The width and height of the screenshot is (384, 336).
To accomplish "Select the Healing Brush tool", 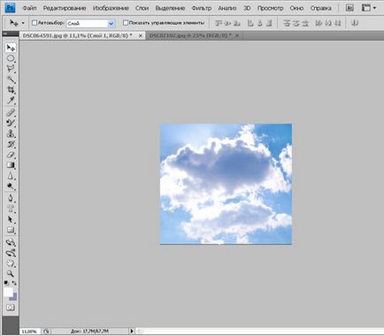I will pos(11,112).
